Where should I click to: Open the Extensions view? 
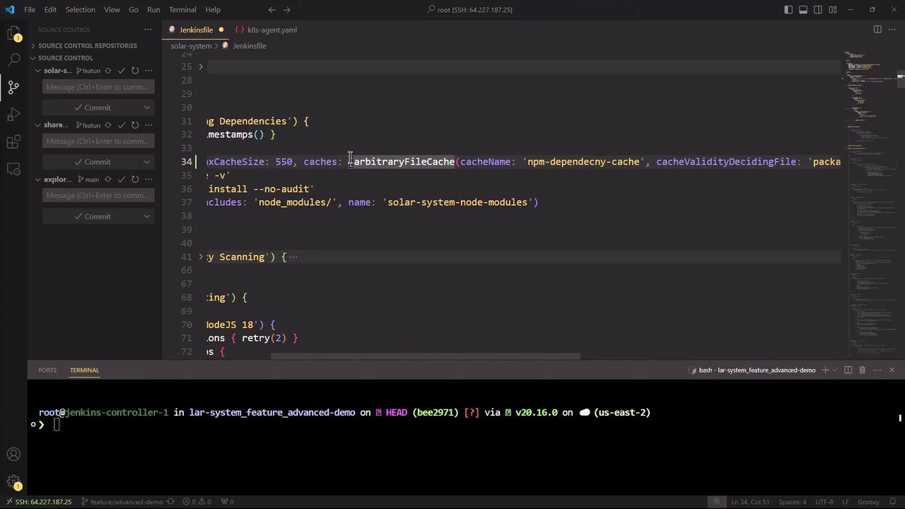(13, 142)
